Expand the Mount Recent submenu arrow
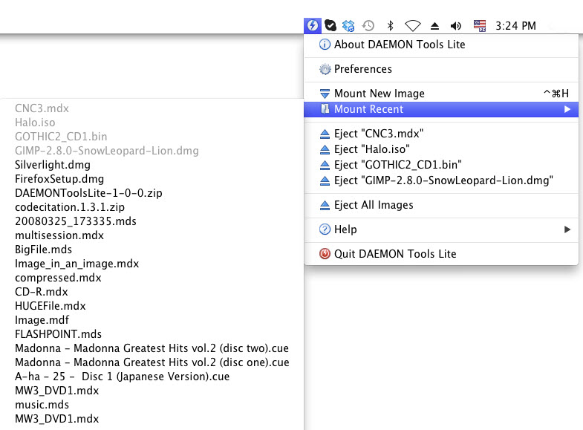583x430 pixels. click(x=567, y=109)
